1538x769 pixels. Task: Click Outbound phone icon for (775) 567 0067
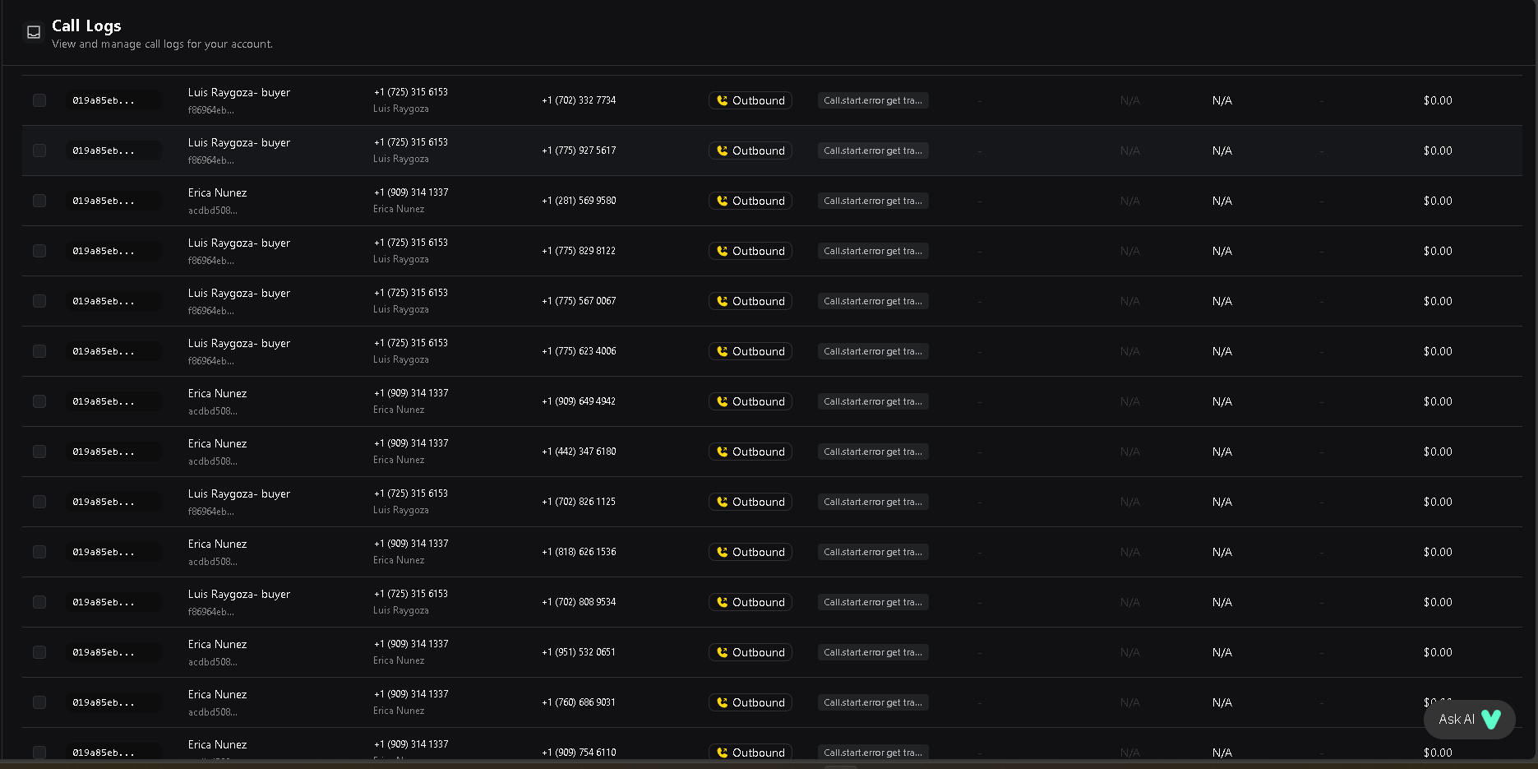(x=723, y=301)
